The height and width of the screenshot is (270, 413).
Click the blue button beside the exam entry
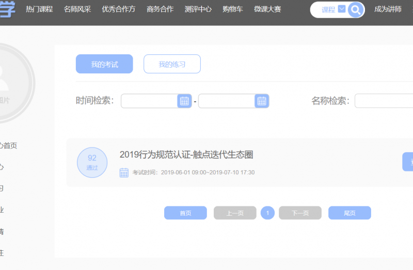click(408, 162)
